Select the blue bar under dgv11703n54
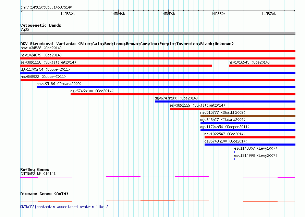This screenshot has width=305, height=217. [158, 73]
